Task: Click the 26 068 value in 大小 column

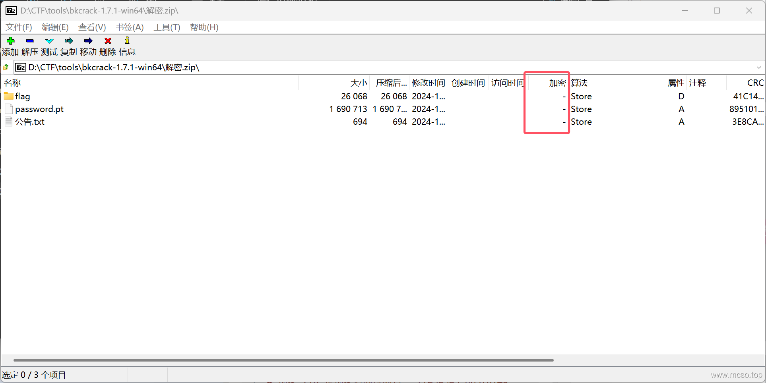Action: click(354, 96)
